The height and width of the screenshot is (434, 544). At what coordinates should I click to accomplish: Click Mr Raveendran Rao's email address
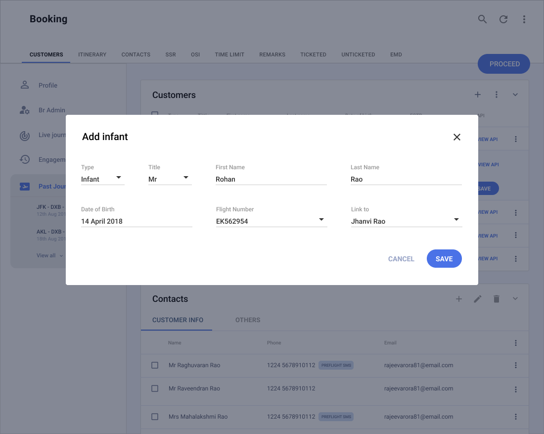pyautogui.click(x=419, y=388)
